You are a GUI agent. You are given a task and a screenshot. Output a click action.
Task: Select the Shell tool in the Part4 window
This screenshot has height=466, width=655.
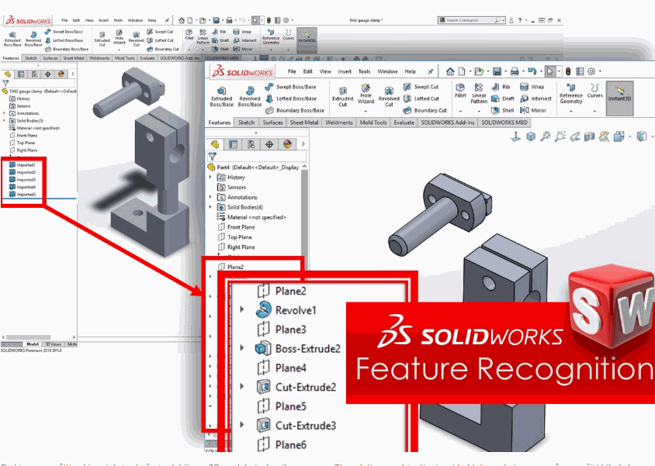tap(503, 110)
